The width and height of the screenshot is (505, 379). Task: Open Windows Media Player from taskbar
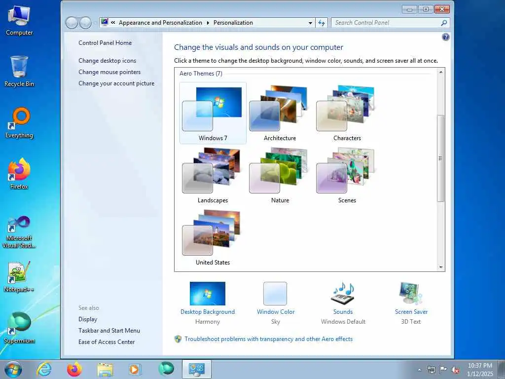click(x=135, y=369)
